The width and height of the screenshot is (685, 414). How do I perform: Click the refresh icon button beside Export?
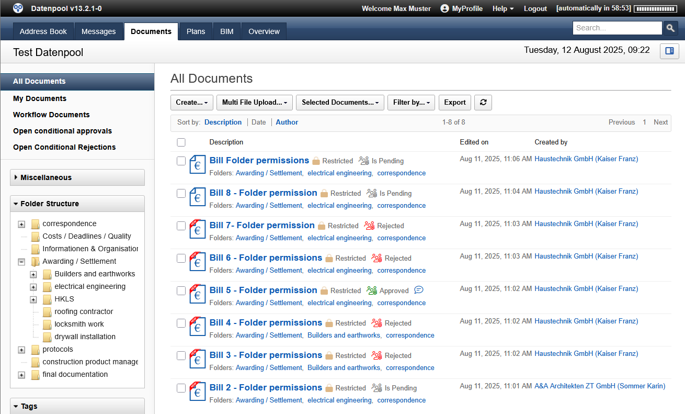[483, 103]
